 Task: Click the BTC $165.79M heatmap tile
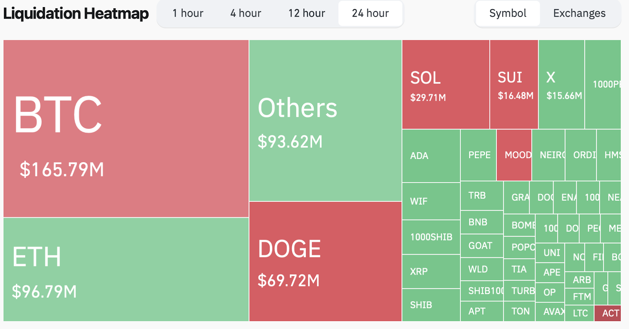(126, 128)
